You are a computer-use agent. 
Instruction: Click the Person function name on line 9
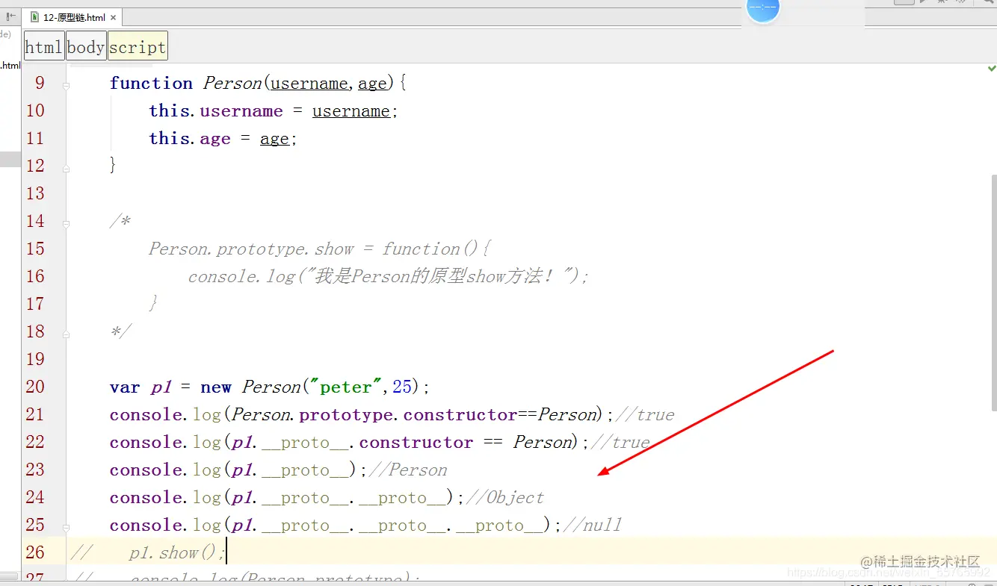tap(232, 83)
